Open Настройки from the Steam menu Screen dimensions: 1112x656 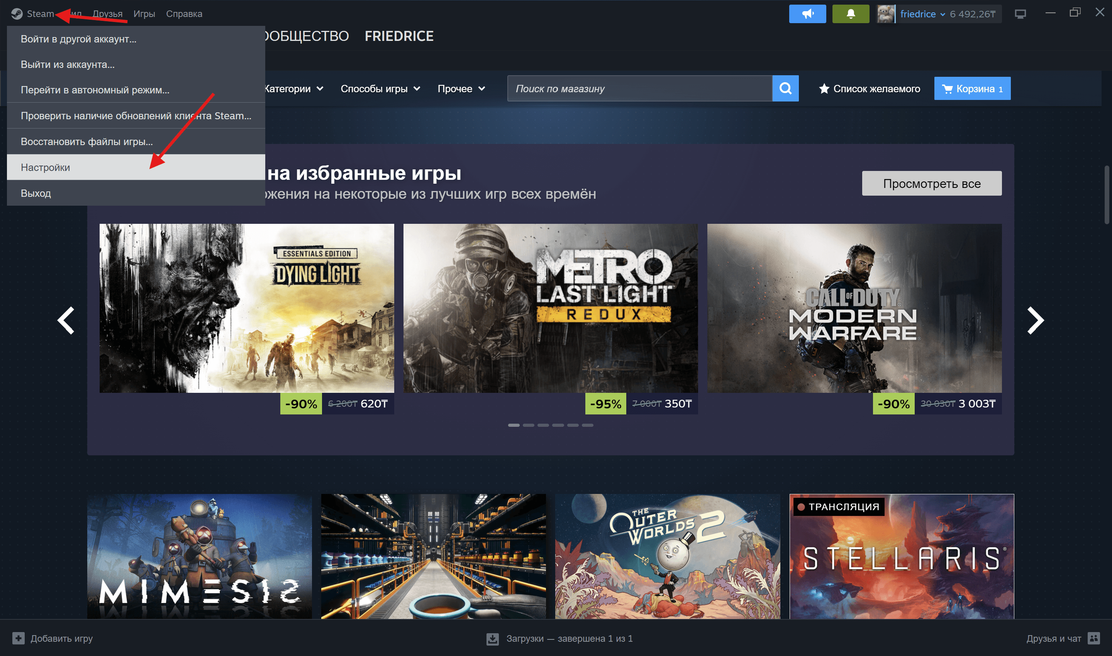(x=136, y=167)
